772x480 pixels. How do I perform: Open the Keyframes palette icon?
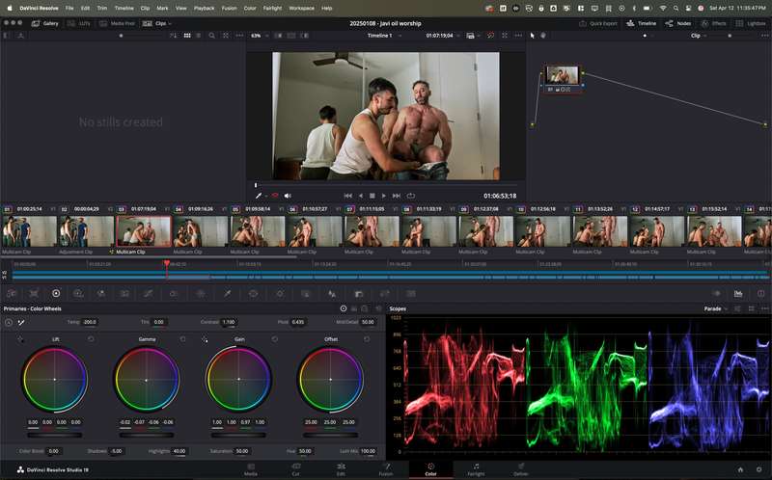tap(716, 294)
